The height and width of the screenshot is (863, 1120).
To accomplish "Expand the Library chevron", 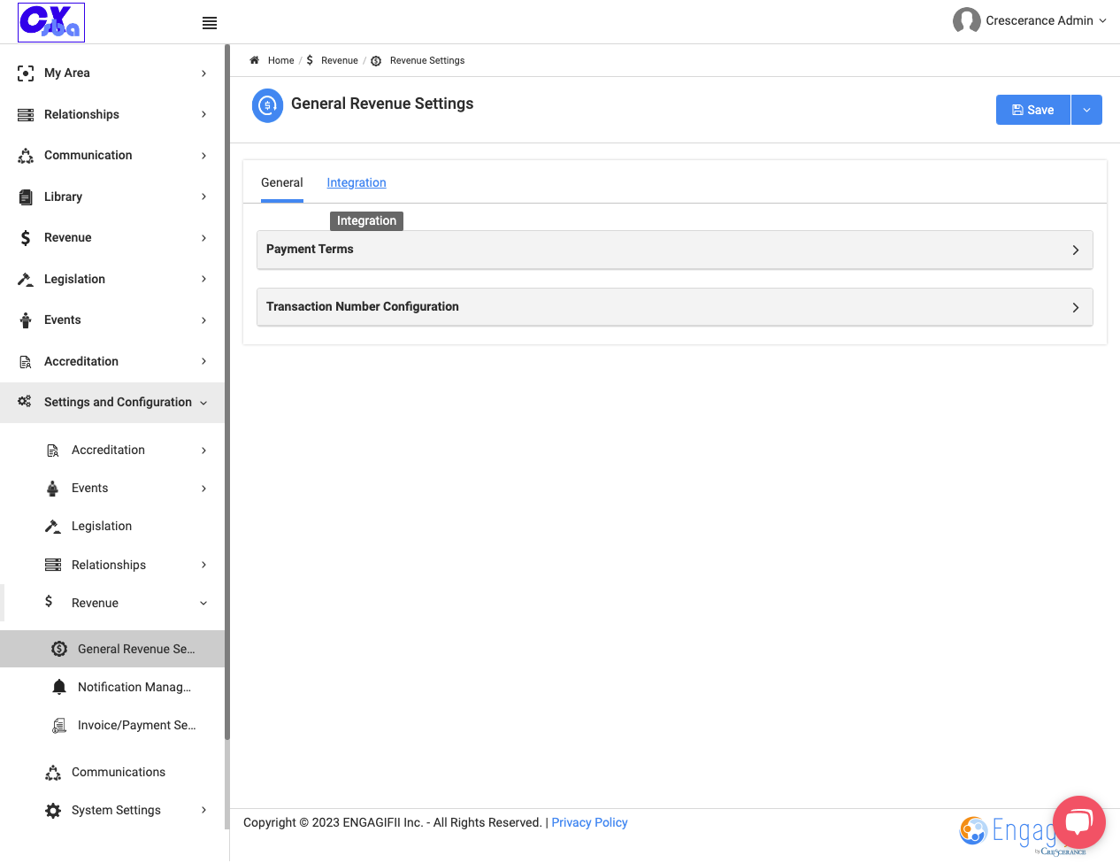I will click(x=203, y=196).
